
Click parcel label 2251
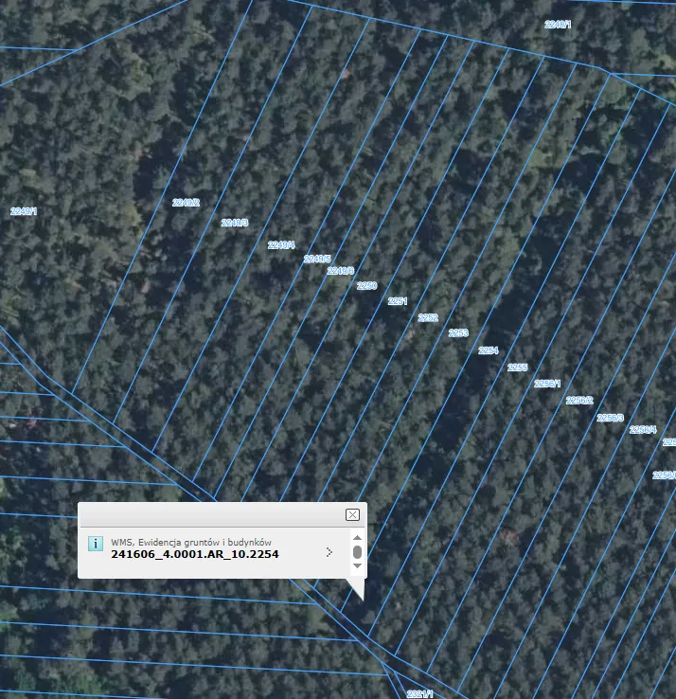coord(397,301)
